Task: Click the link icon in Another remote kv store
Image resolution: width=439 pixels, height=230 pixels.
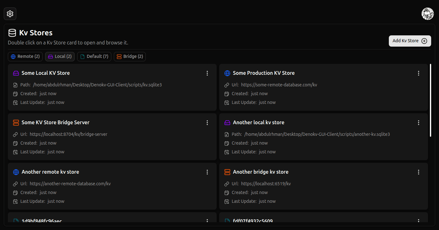Action: 15,184
